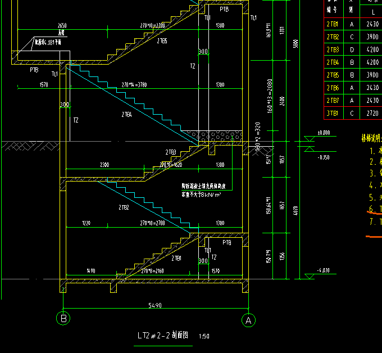The height and width of the screenshot is (353, 382).
Task: Click the 270*8=2160 dimension text
Action: pyautogui.click(x=152, y=271)
